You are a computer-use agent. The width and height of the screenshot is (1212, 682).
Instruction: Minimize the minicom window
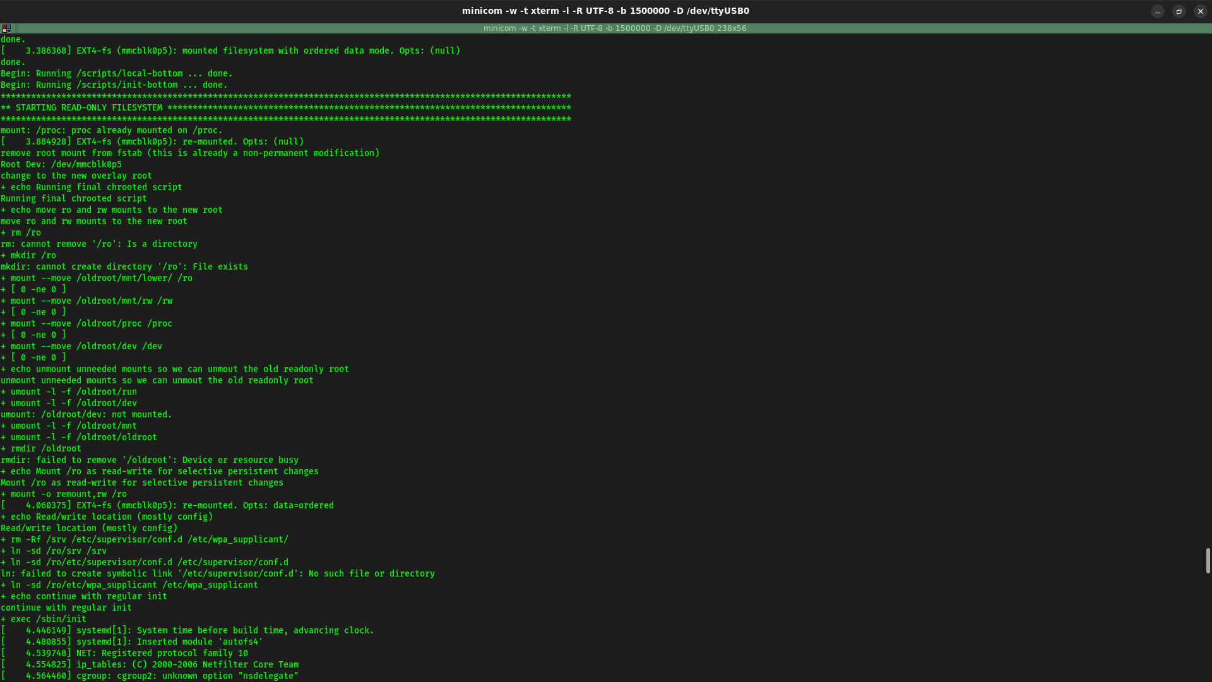tap(1157, 11)
